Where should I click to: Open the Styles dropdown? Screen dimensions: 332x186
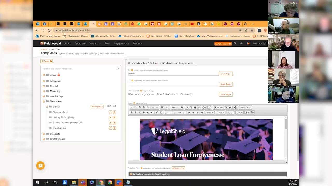pyautogui.click(x=210, y=112)
